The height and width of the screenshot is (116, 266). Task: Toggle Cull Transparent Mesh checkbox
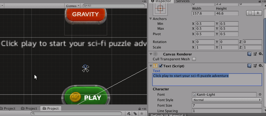click(194, 59)
